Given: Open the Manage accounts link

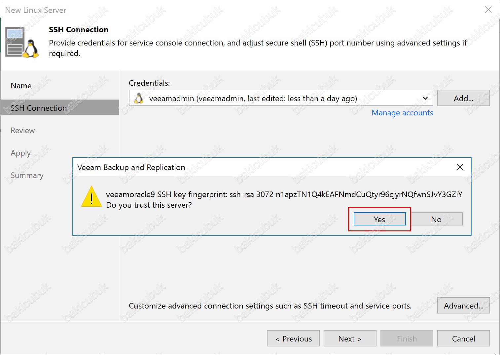Looking at the screenshot, I should (402, 113).
